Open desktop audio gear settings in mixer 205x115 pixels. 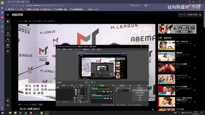click(x=111, y=98)
